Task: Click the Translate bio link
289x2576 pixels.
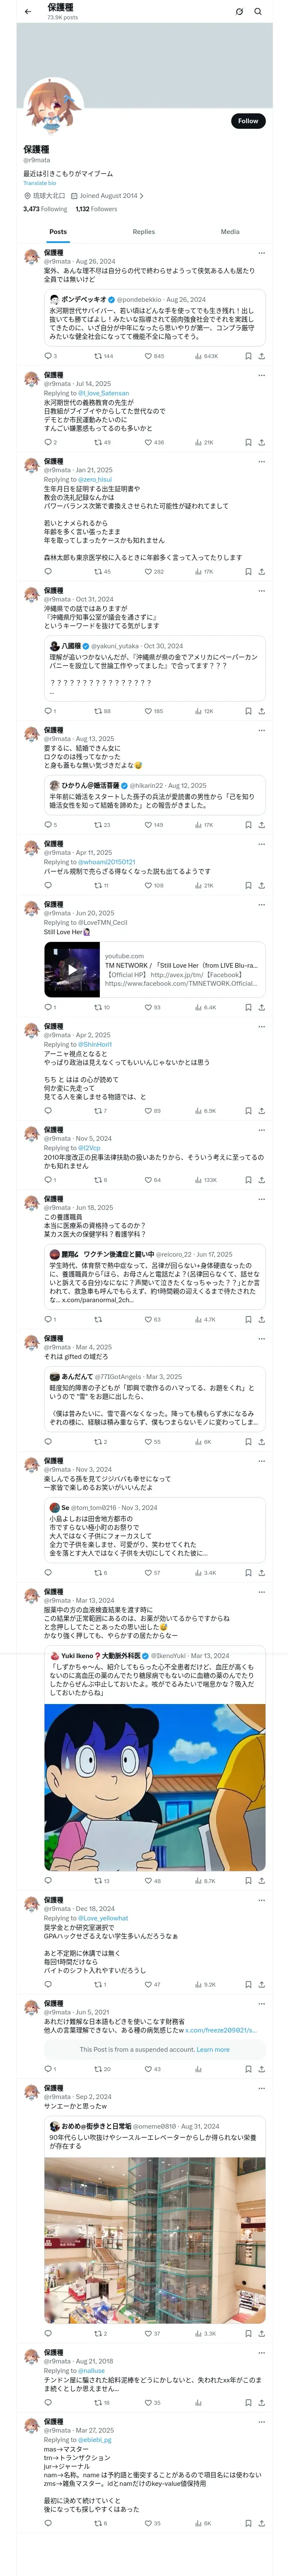Action: tap(40, 183)
